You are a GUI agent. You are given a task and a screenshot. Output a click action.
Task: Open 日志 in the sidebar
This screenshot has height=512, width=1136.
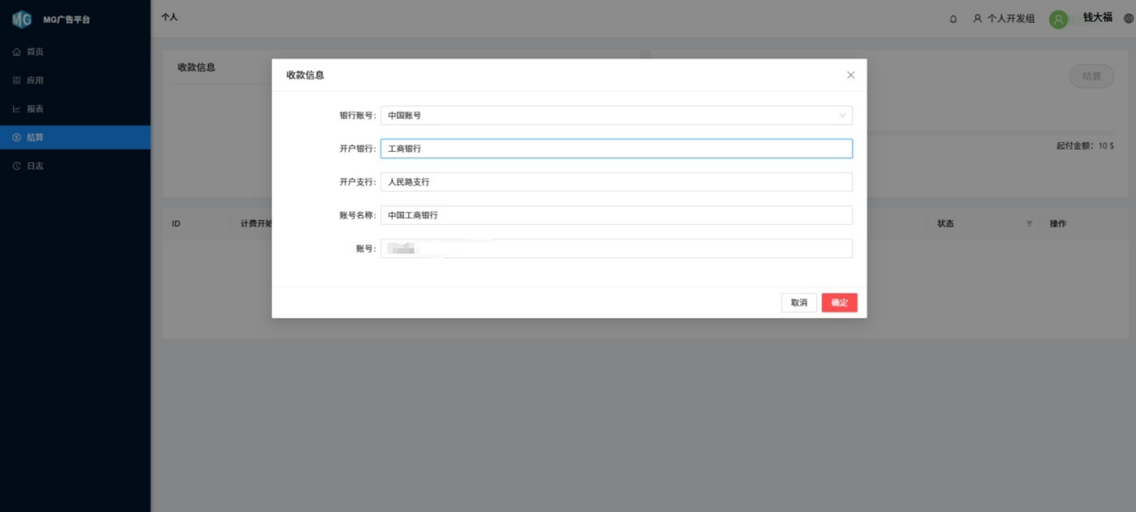coord(35,166)
